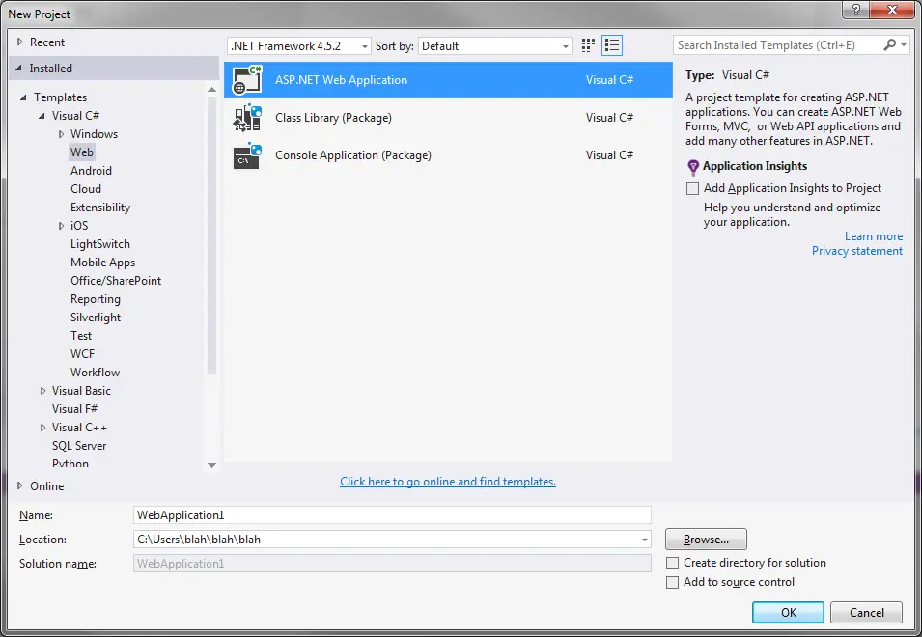Click the ASP.NET Web Application template icon
The image size is (922, 637).
coord(248,80)
